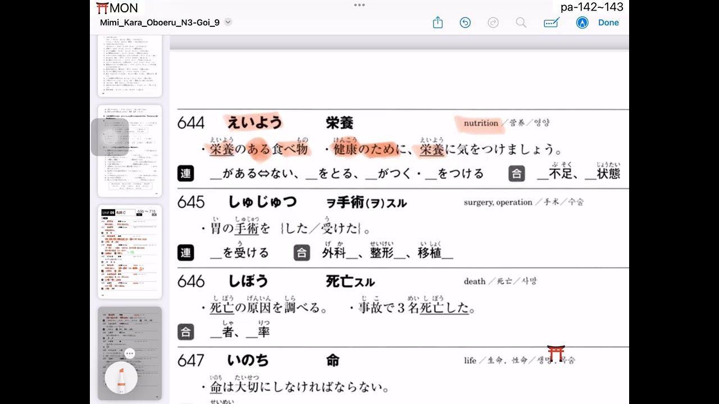Tap the highlighted reading えいよう

(253, 122)
